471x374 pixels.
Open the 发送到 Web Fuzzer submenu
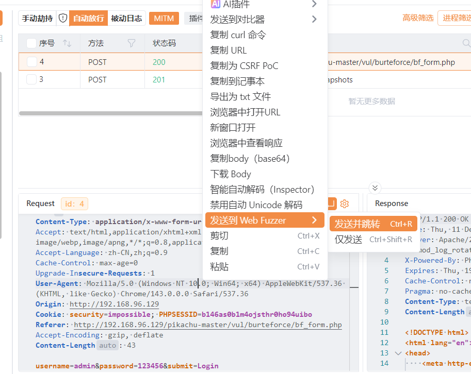[264, 220]
